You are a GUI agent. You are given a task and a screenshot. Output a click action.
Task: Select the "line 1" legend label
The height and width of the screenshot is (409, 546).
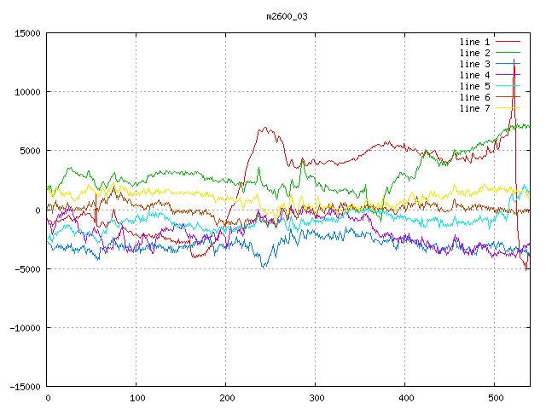click(474, 42)
